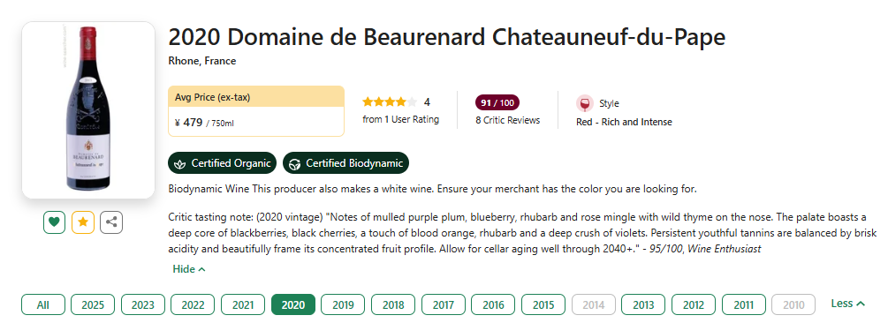
Task: Select the 2011 vintage pill
Action: pos(744,304)
